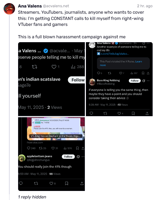Click retweet icon under applebottom jeans post
The width and height of the screenshot is (156, 200).
(36, 183)
